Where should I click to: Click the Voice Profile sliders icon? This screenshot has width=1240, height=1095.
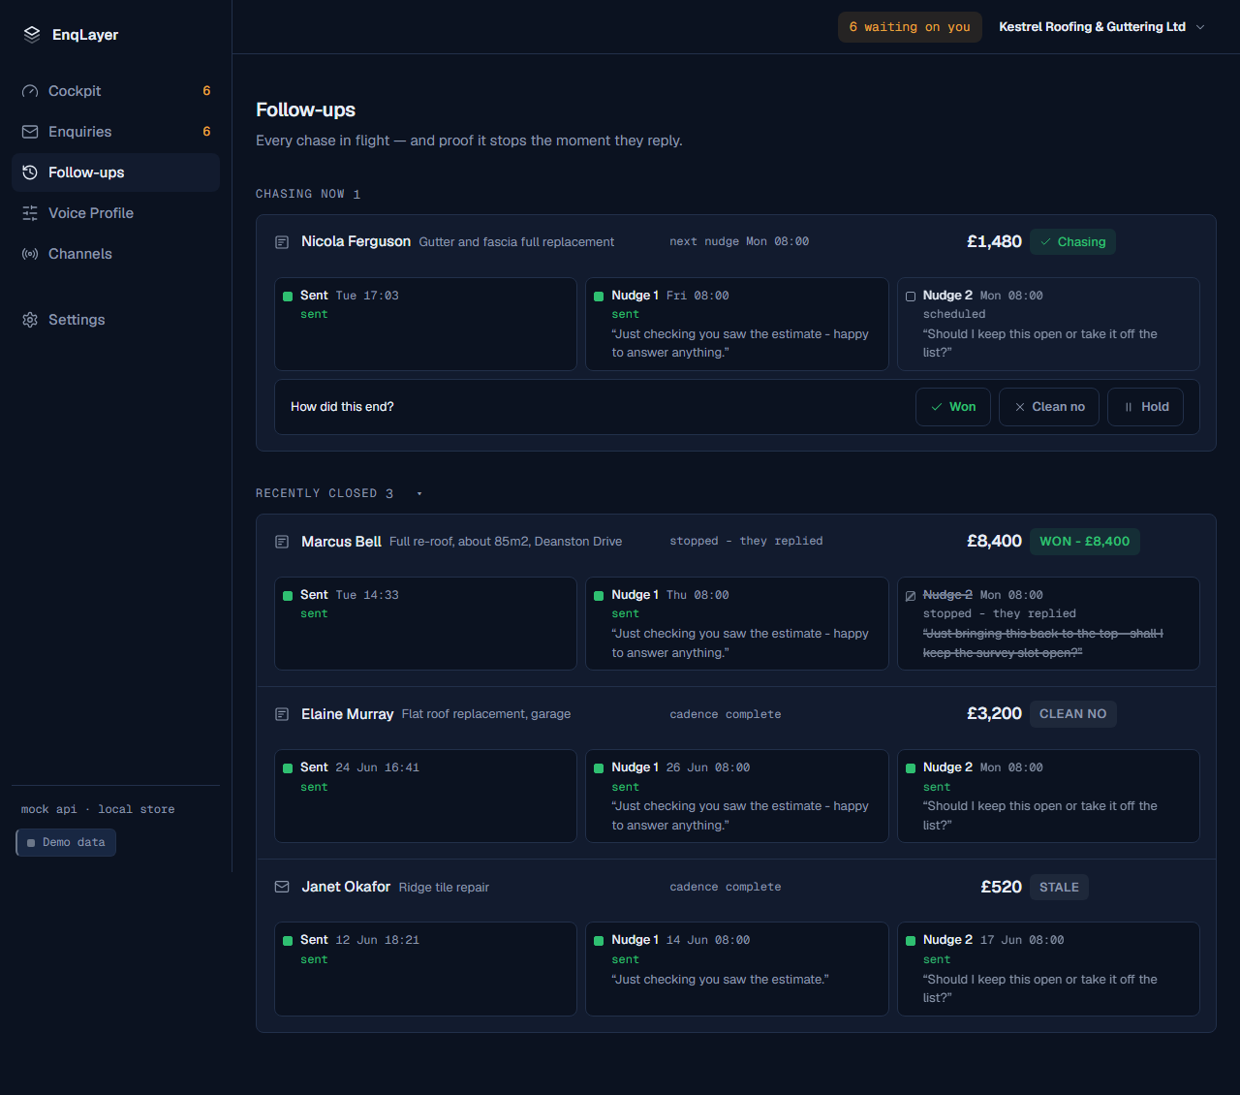(30, 213)
